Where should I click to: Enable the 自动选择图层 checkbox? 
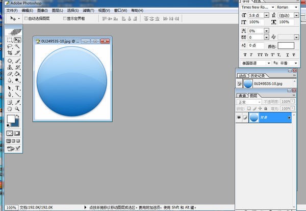point(26,18)
